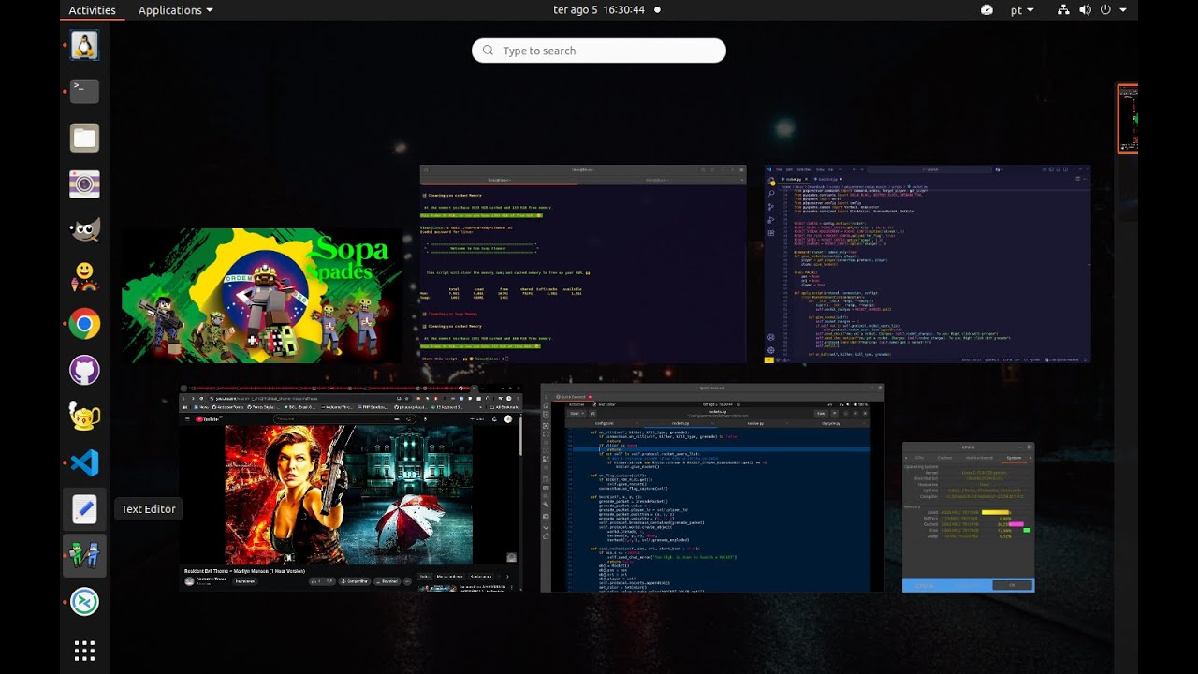This screenshot has width=1198, height=674.
Task: Open the yellow teapot app in dock
Action: pyautogui.click(x=84, y=417)
